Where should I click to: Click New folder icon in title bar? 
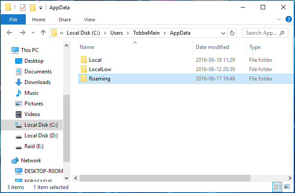pyautogui.click(x=32, y=8)
